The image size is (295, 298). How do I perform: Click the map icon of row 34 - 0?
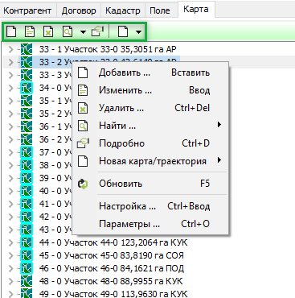pyautogui.click(x=27, y=88)
